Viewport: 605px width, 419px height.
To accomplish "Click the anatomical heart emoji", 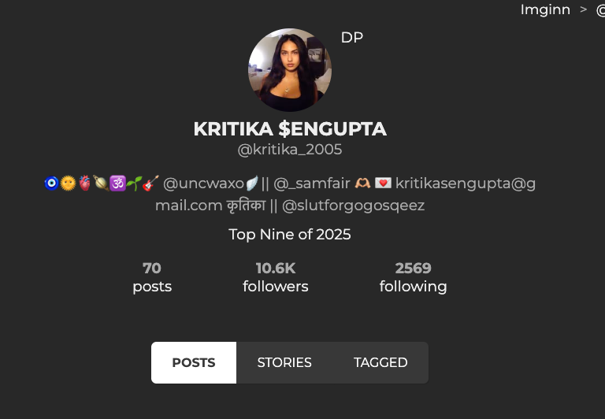I will 84,184.
